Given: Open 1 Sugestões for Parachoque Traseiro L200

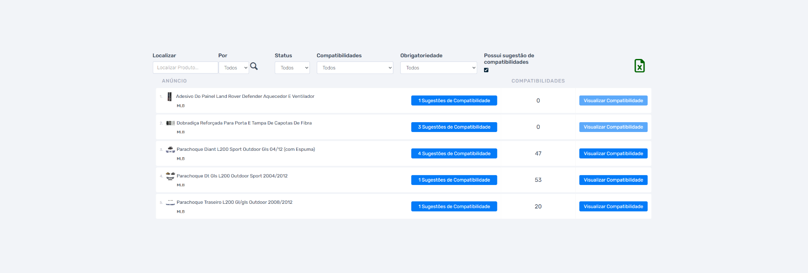Looking at the screenshot, I should pyautogui.click(x=454, y=206).
